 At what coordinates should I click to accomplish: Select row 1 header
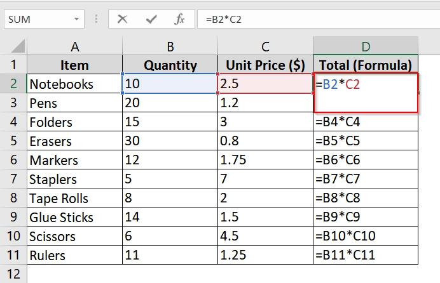(13, 65)
